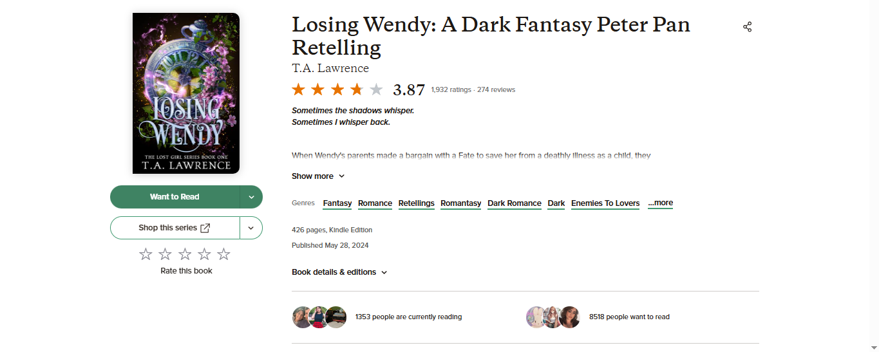View people currently reading avatars
Screen dimensions: 879x352
click(x=319, y=317)
